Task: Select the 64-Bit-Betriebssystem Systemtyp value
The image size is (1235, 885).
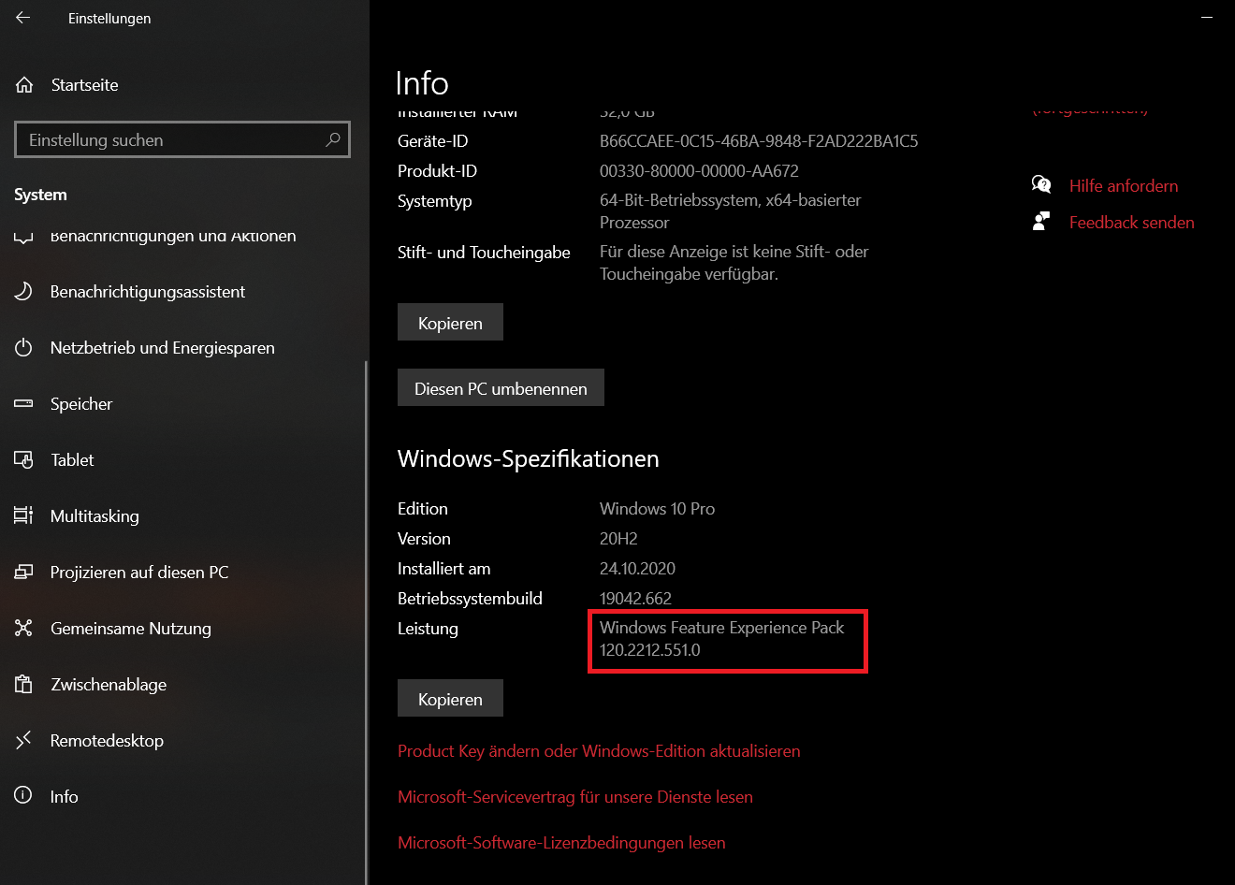Action: click(x=731, y=211)
